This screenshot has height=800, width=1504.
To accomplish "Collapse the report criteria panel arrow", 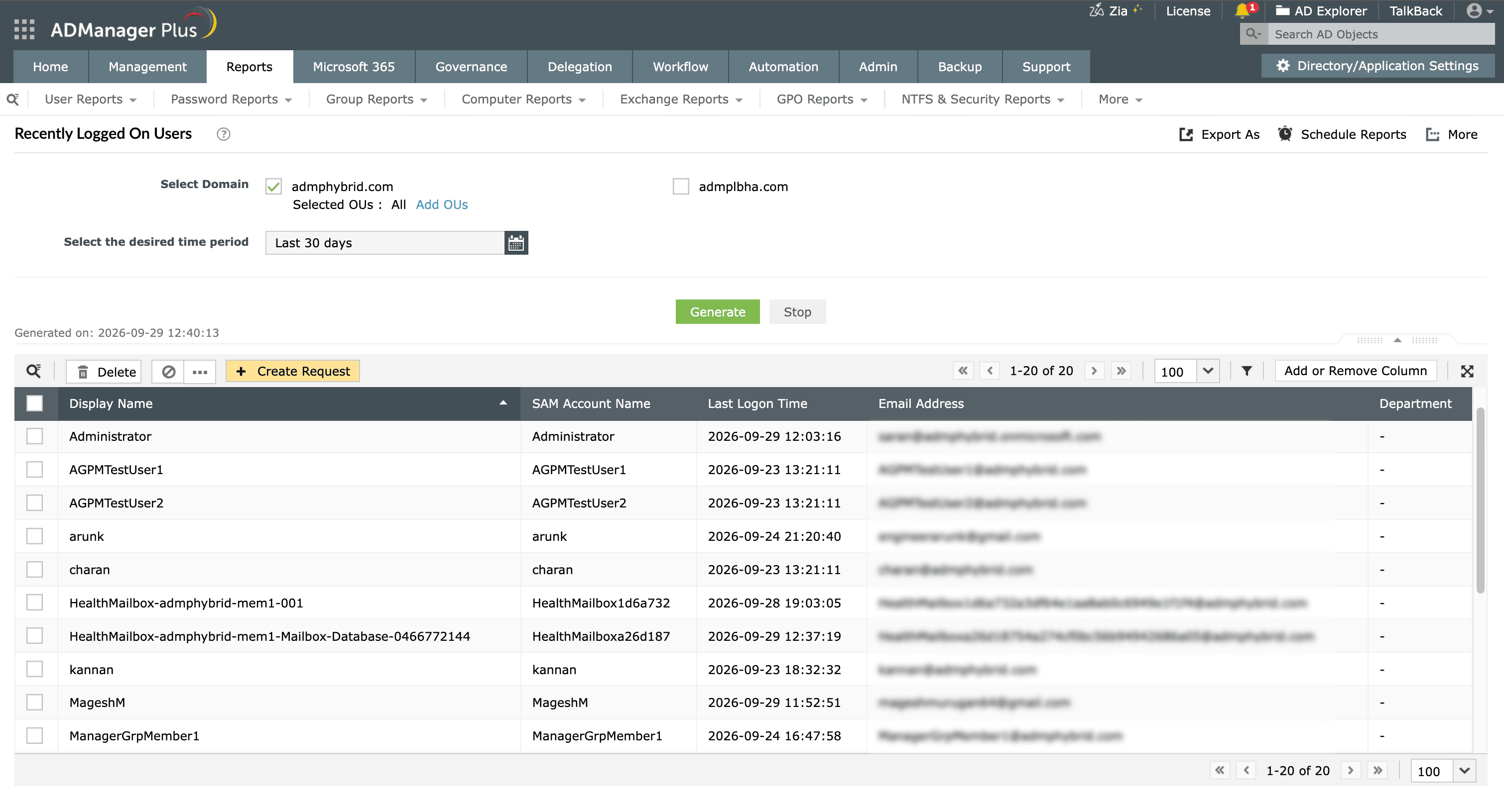I will coord(1397,340).
